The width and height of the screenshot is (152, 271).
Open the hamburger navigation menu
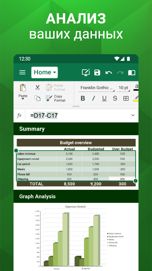23,72
